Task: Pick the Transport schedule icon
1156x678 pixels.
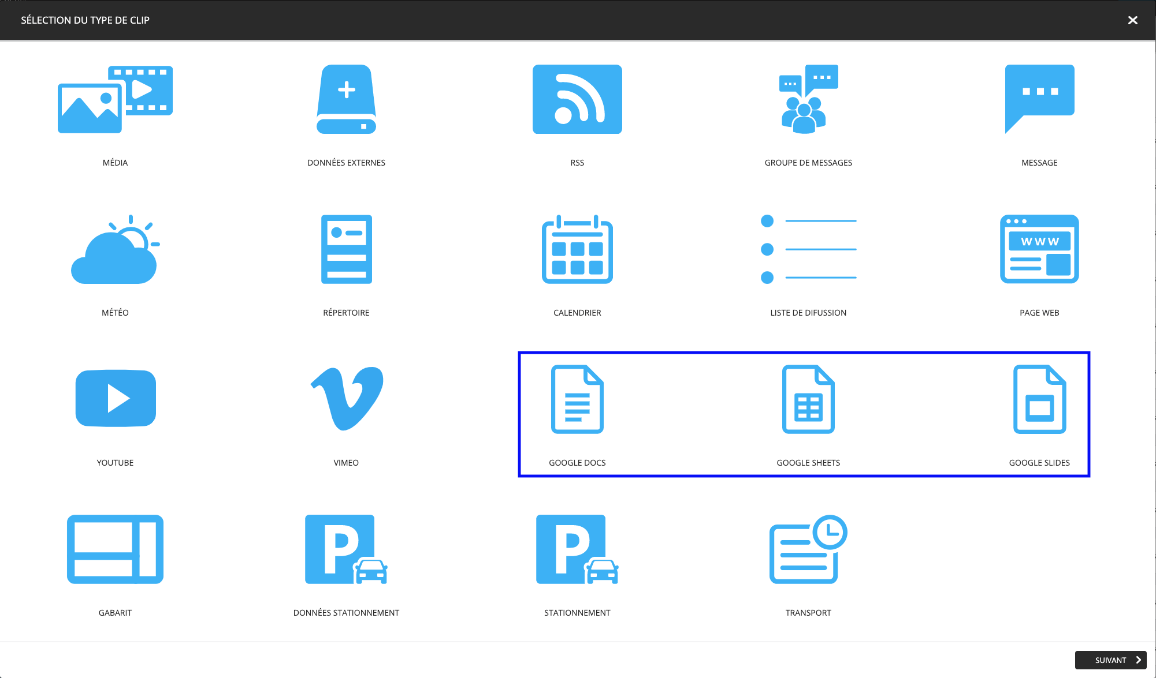Action: coord(808,549)
